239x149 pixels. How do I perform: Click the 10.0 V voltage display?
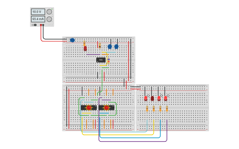(x=38, y=12)
